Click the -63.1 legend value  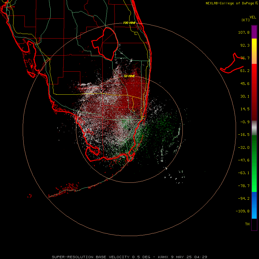[244, 173]
